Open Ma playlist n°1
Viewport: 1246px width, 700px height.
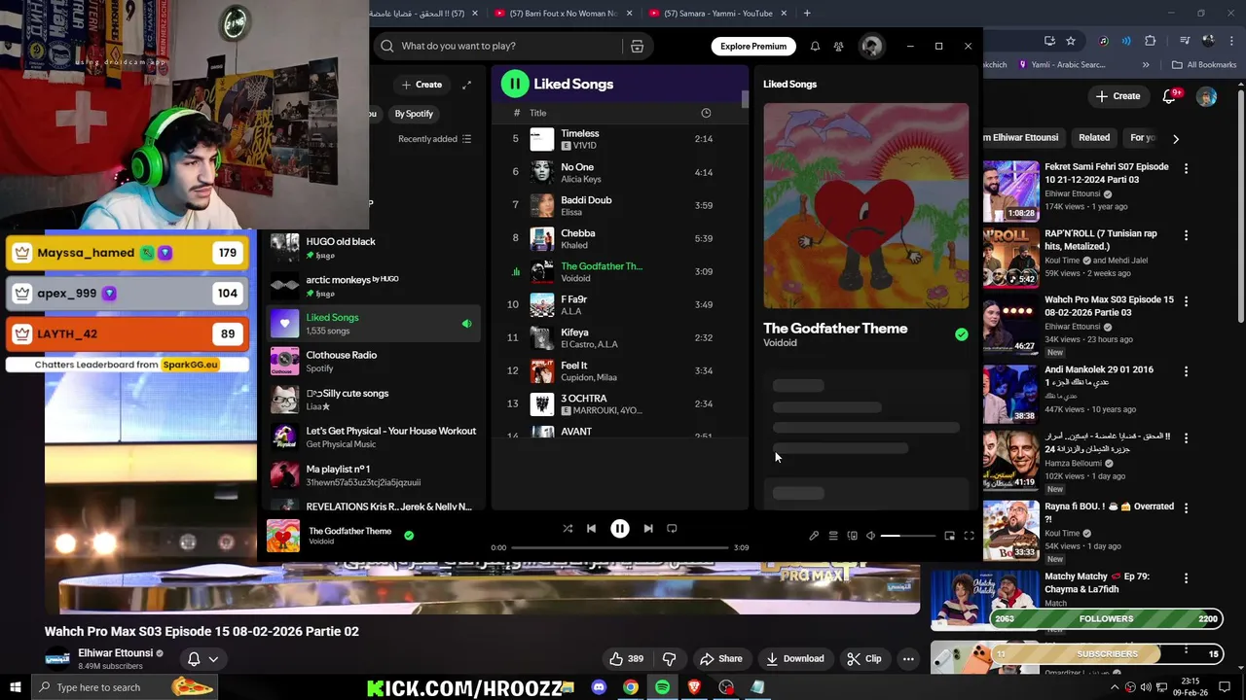pos(374,475)
